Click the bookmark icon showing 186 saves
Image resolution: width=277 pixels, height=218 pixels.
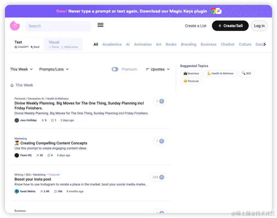coord(55,191)
